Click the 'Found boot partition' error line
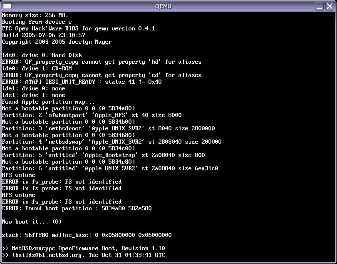 (77, 209)
